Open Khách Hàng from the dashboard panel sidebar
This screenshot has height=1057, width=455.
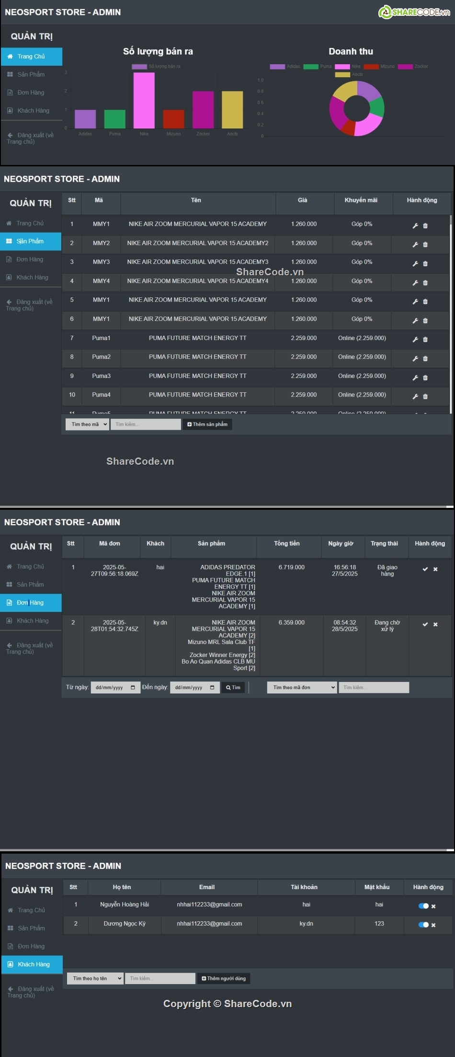(32, 111)
